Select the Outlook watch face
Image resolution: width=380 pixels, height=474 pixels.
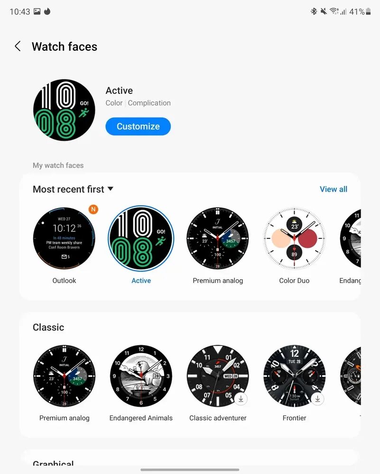pyautogui.click(x=64, y=238)
